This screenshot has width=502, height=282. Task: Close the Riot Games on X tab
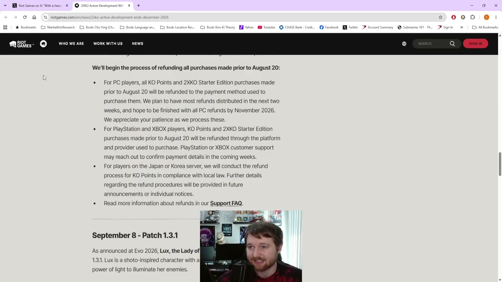(x=67, y=5)
